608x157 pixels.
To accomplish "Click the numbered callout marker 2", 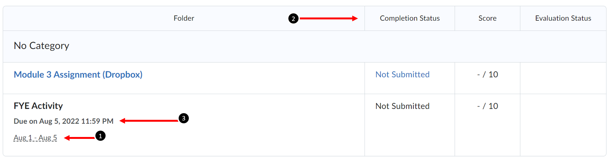I will point(293,18).
